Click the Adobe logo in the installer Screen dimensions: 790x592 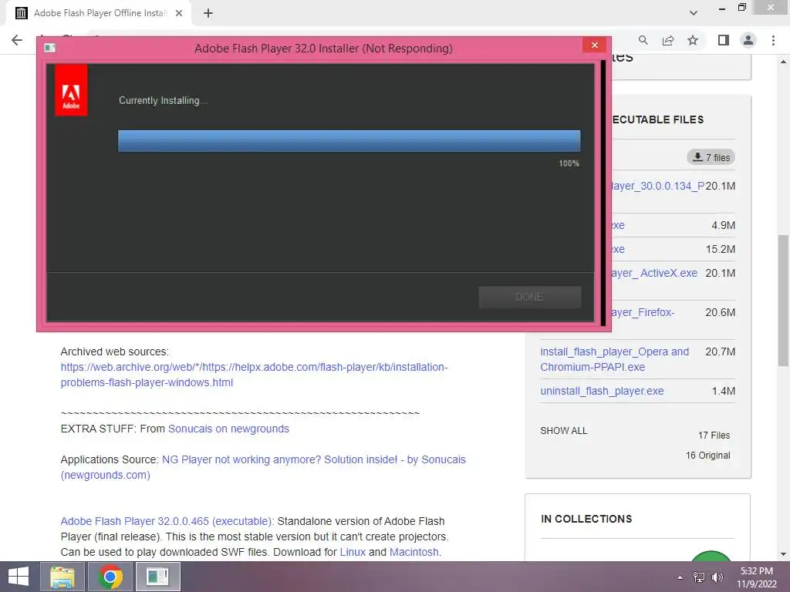[x=71, y=90]
